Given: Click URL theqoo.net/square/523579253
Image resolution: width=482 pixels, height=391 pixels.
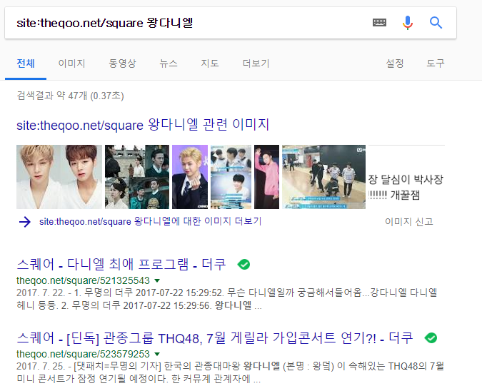Looking at the screenshot, I should coord(83,354).
